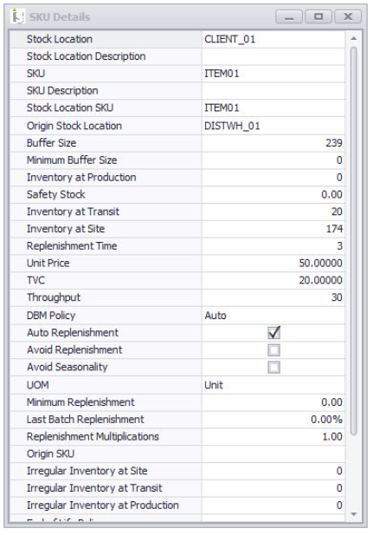Open the DBM Policy Auto value field
The height and width of the screenshot is (535, 373).
[273, 316]
